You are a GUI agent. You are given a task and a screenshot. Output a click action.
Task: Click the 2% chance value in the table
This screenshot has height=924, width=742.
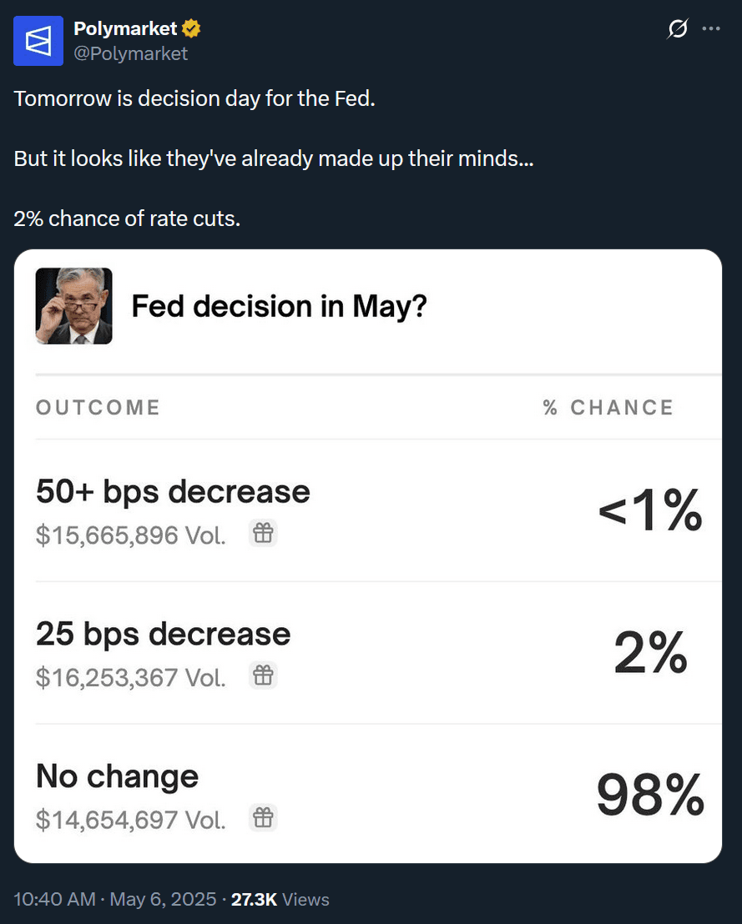click(x=650, y=653)
